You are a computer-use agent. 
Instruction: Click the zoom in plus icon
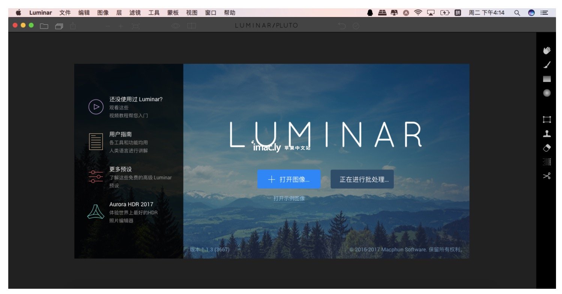[x=120, y=26]
